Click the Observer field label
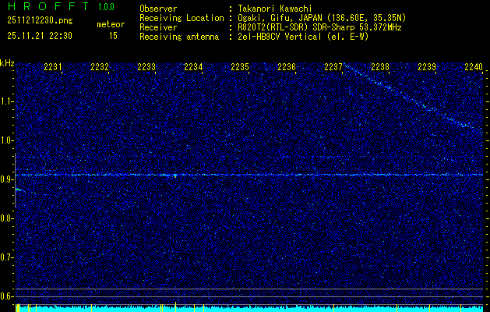 coord(158,9)
